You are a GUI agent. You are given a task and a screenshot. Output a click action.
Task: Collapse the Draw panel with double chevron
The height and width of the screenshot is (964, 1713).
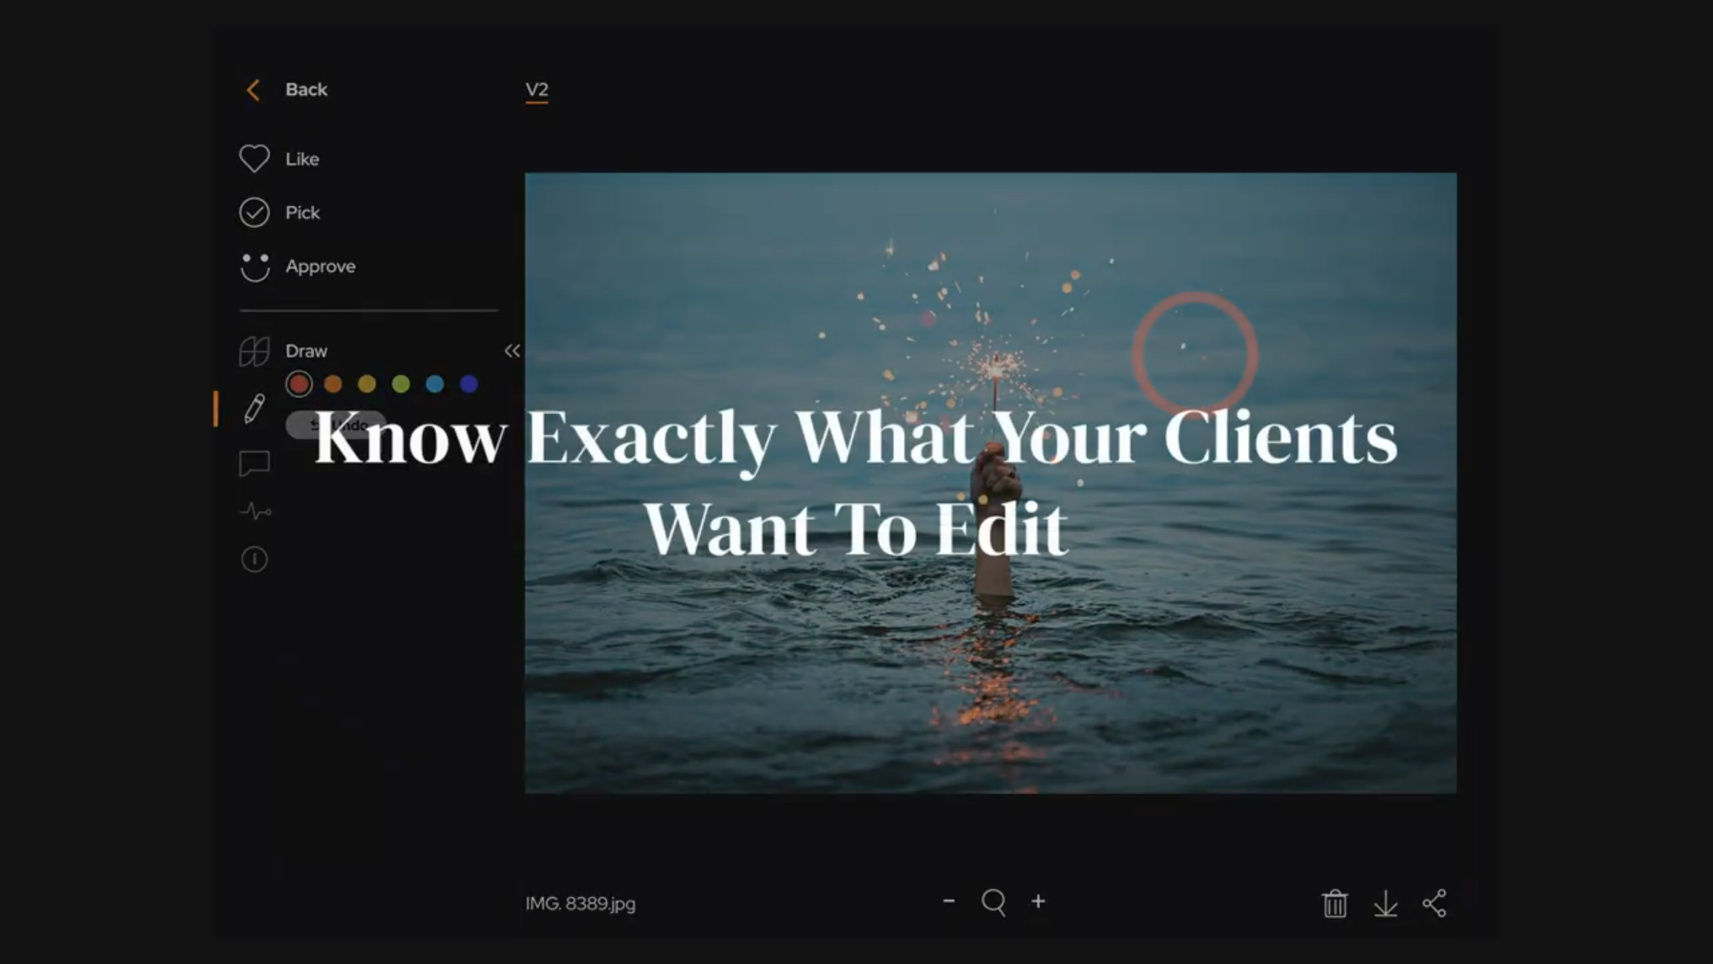(x=512, y=351)
